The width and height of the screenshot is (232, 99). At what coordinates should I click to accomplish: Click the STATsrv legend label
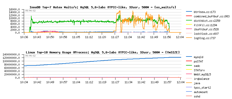click(199, 70)
